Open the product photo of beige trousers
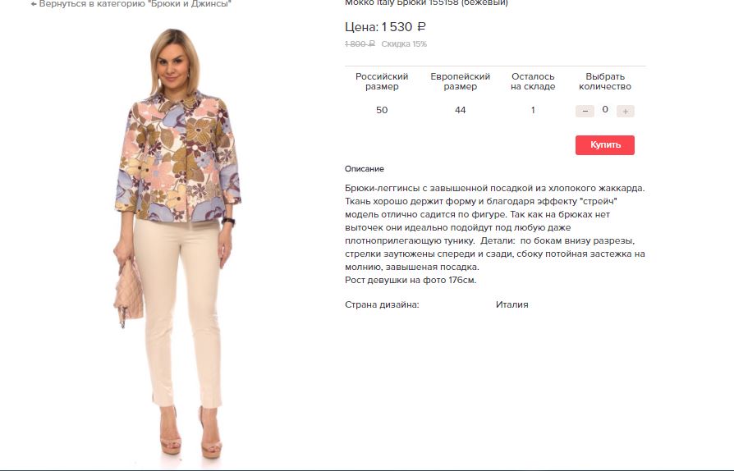 point(177,243)
